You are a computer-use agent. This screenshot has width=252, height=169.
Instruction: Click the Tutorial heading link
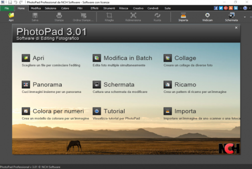pyautogui.click(x=114, y=111)
